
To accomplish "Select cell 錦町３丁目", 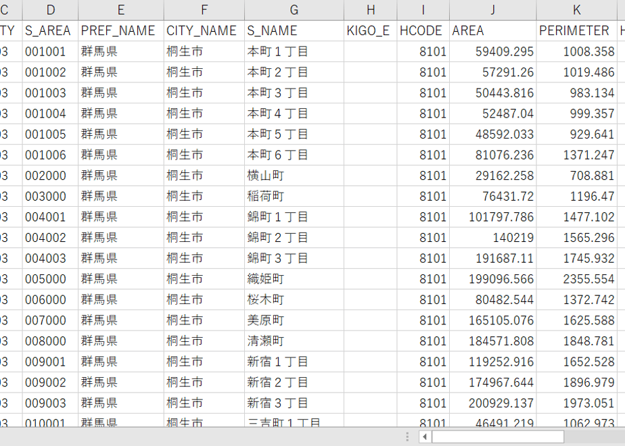I will pyautogui.click(x=294, y=258).
